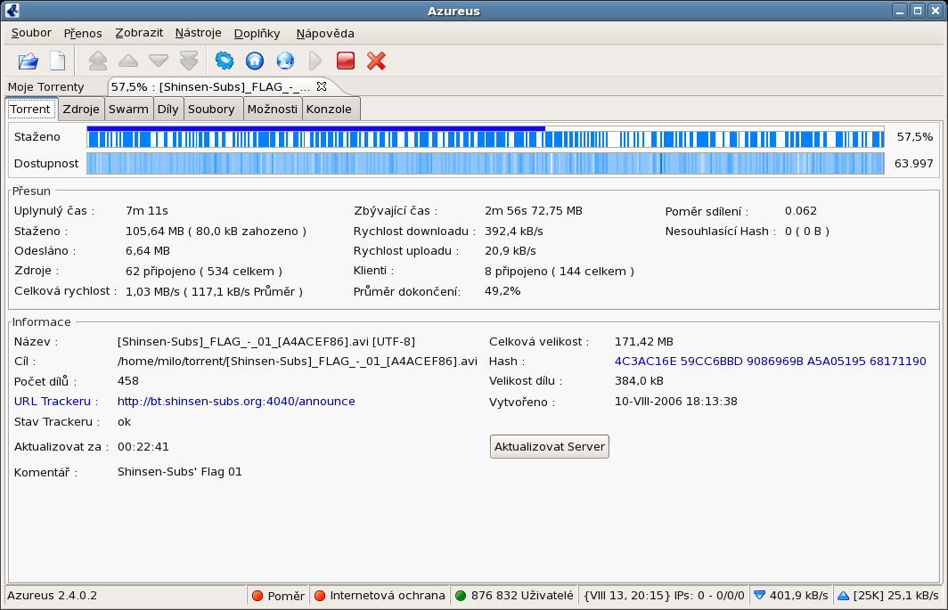Viewport: 948px width, 610px height.
Task: Click the 7m 11s elapsed time value
Action: coord(147,211)
